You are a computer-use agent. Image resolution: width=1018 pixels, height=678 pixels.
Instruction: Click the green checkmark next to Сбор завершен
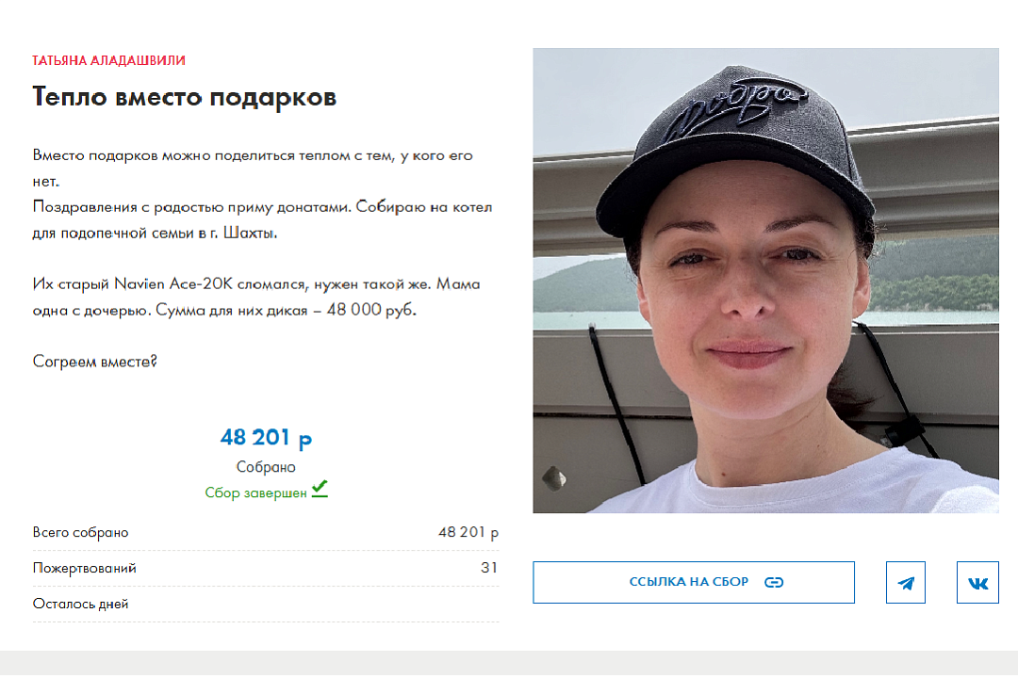point(320,490)
